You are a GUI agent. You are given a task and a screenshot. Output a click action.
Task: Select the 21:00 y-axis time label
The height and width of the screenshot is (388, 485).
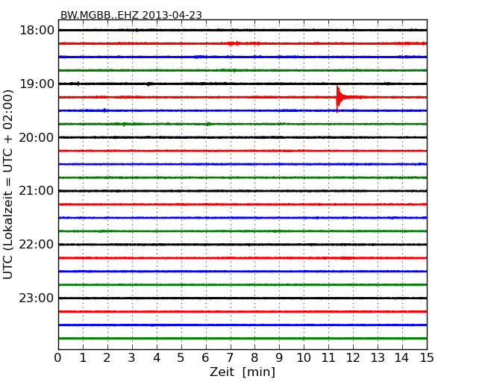(x=37, y=191)
